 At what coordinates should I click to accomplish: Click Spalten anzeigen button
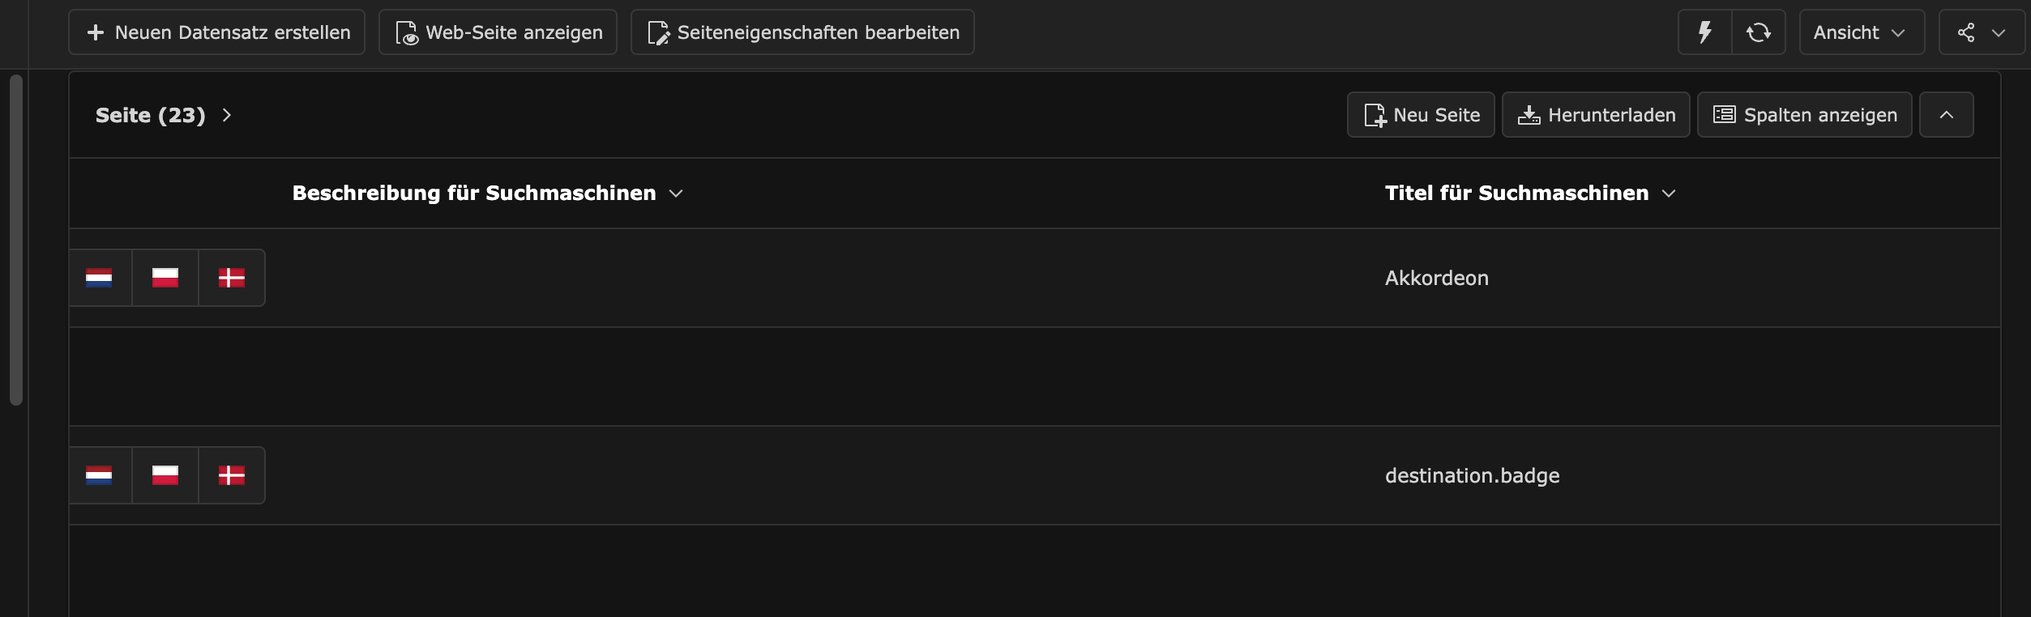1804,115
